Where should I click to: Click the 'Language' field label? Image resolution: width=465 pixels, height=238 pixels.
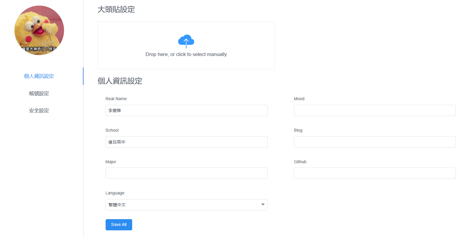click(x=115, y=193)
